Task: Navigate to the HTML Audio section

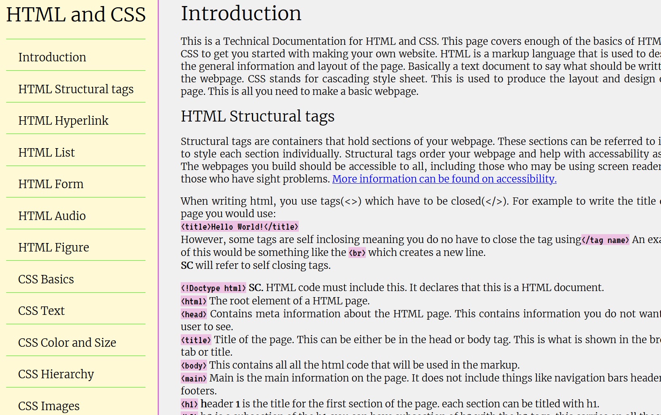Action: tap(52, 216)
